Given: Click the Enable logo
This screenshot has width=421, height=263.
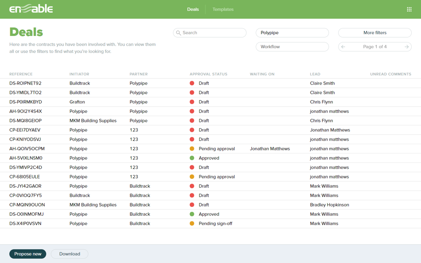Looking at the screenshot, I should tap(30, 8).
